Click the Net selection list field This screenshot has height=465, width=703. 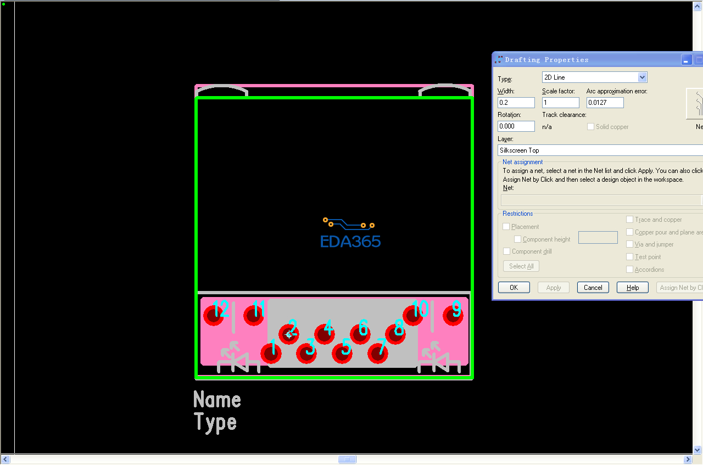602,200
